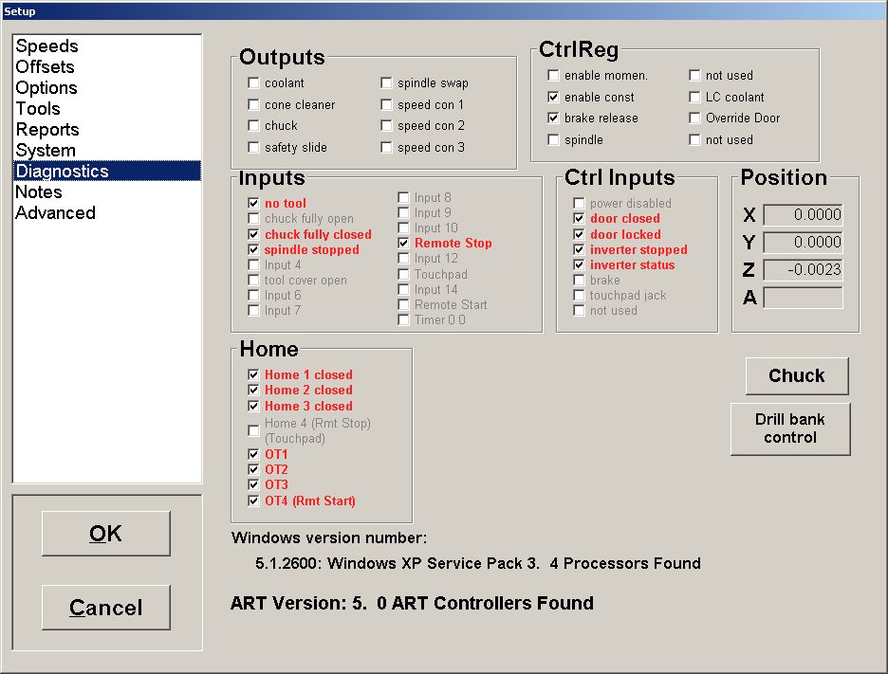
Task: Go to the Advanced settings page
Action: point(55,213)
